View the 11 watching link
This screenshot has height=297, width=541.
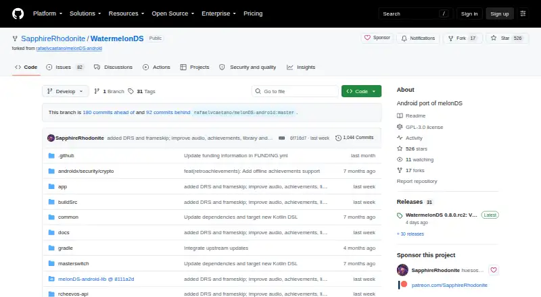click(x=415, y=159)
